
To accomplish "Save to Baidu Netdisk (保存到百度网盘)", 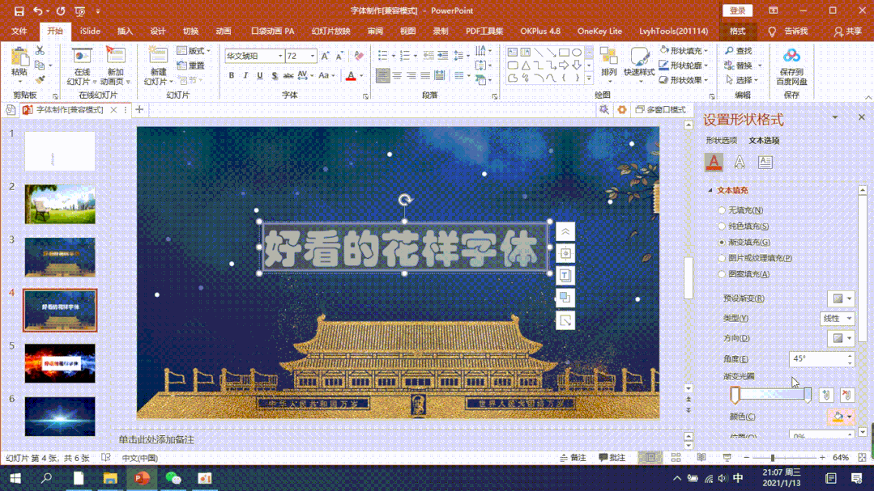I will [791, 67].
